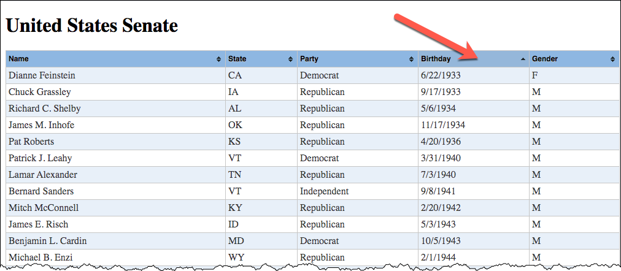621x271 pixels.
Task: Click the Chuck Grassley row name
Action: [x=40, y=92]
